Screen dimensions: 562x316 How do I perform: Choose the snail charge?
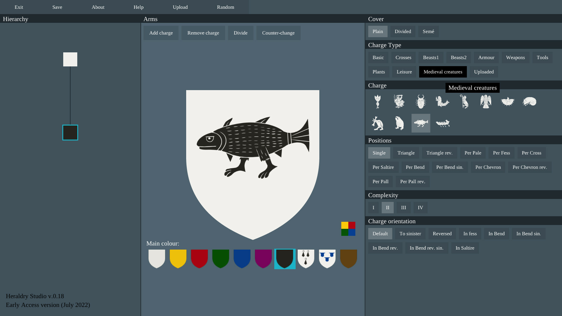click(529, 102)
